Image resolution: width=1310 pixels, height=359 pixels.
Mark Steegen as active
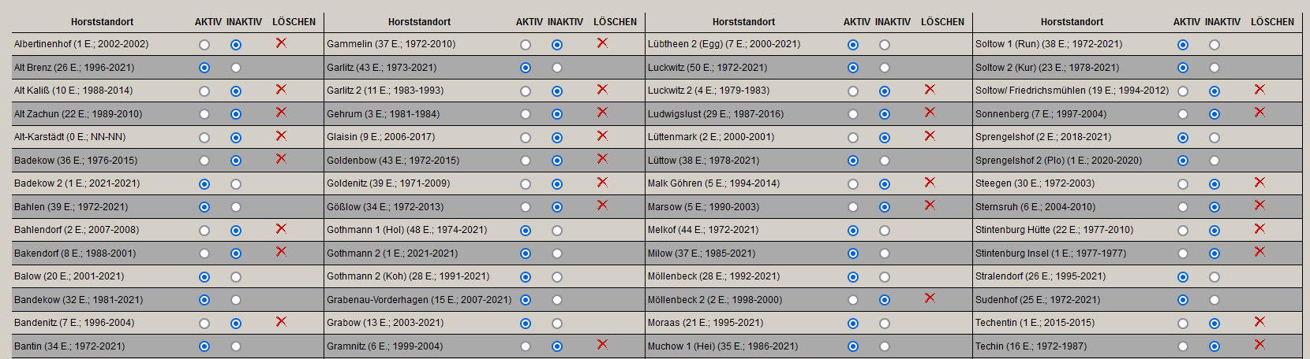1183,184
